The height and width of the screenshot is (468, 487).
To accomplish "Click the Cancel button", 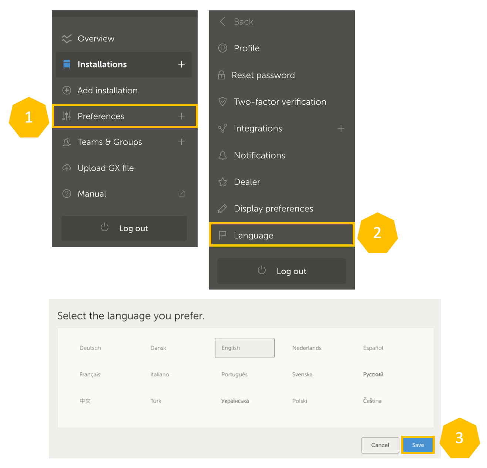I will pos(380,445).
